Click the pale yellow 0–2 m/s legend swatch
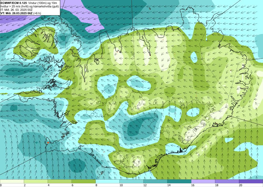 pos(12,181)
